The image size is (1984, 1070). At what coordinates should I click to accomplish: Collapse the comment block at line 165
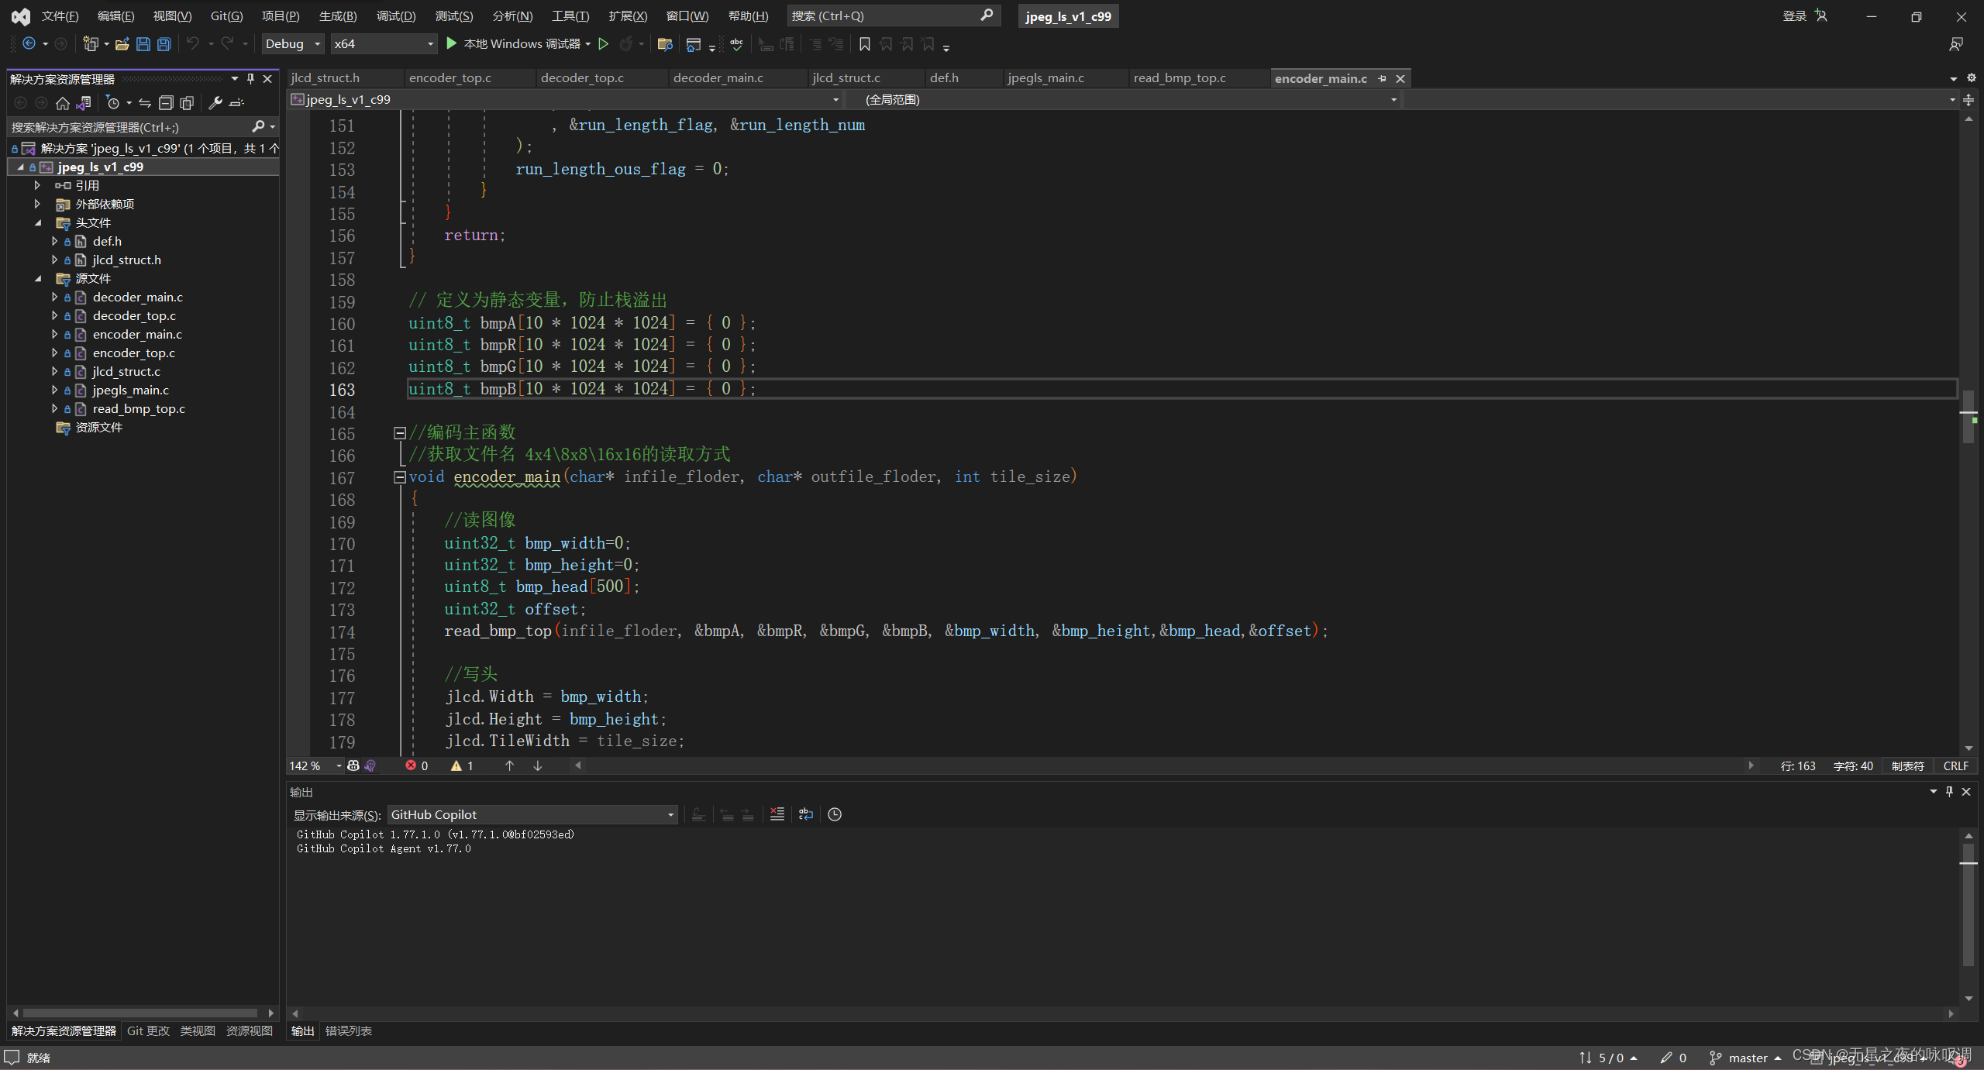click(x=400, y=433)
